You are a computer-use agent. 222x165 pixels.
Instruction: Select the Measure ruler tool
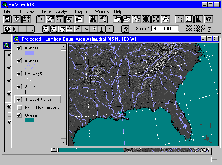point(70,29)
